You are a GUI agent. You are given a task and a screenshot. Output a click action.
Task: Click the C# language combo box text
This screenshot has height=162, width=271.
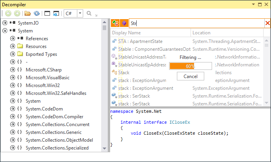click(70, 13)
